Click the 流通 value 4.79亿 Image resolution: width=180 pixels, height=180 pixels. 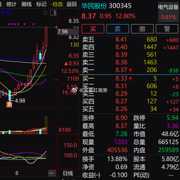click(x=170, y=167)
